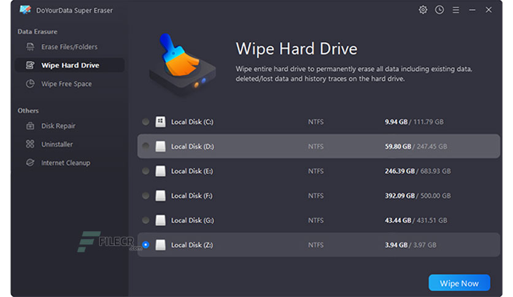This screenshot has width=513, height=297.
Task: Click NTFS in the Local Disk (C:) row
Action: 316,121
